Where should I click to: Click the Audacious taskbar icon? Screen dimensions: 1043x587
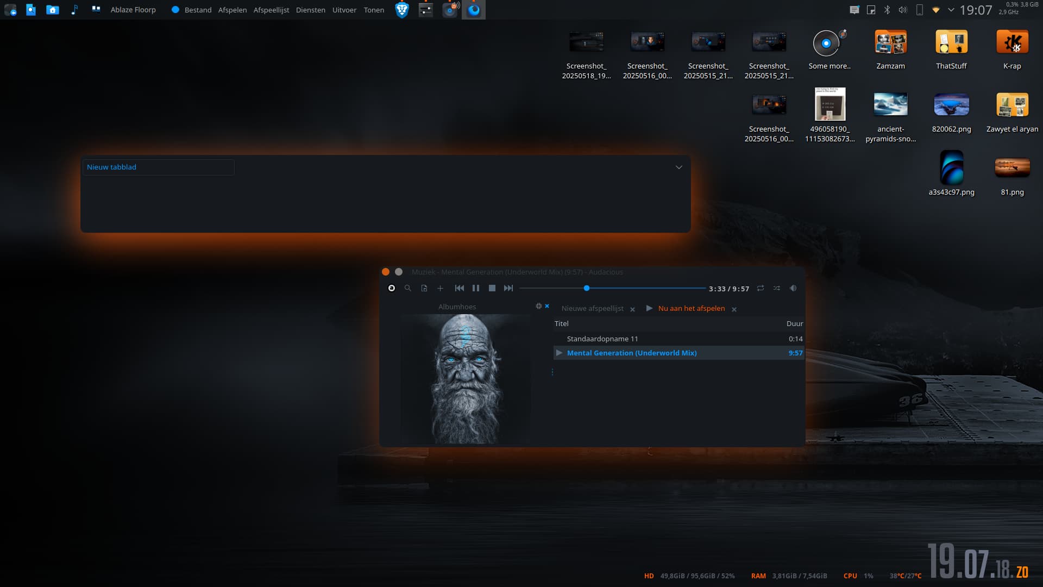point(450,10)
